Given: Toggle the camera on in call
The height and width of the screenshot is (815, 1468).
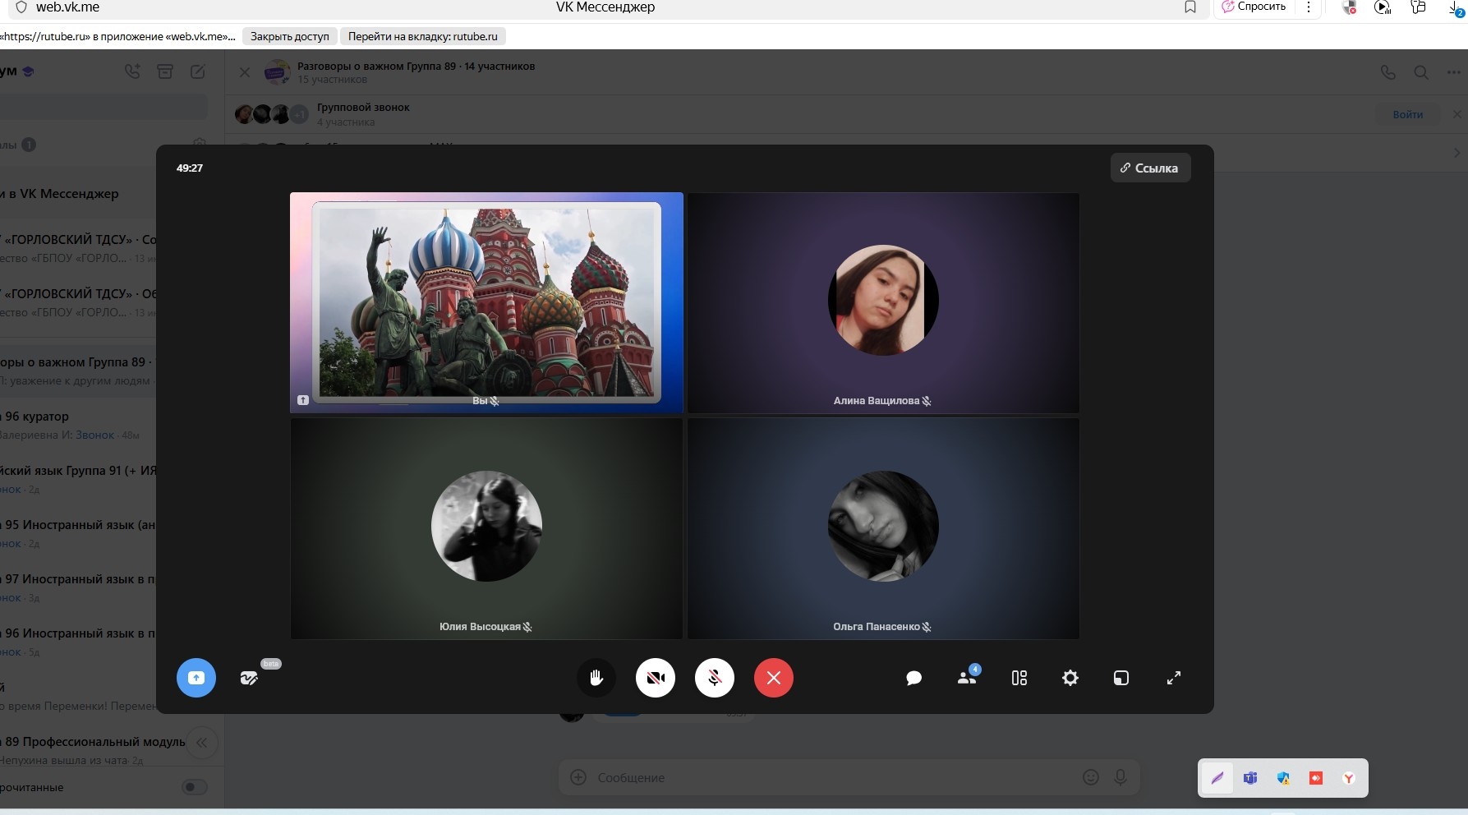Looking at the screenshot, I should [x=656, y=678].
